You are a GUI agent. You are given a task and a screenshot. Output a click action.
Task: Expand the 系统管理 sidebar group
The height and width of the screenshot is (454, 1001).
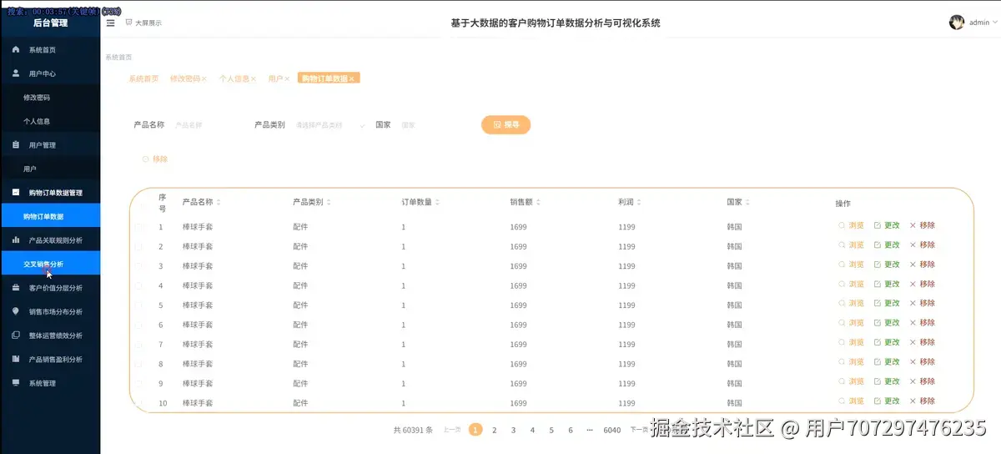(50, 383)
